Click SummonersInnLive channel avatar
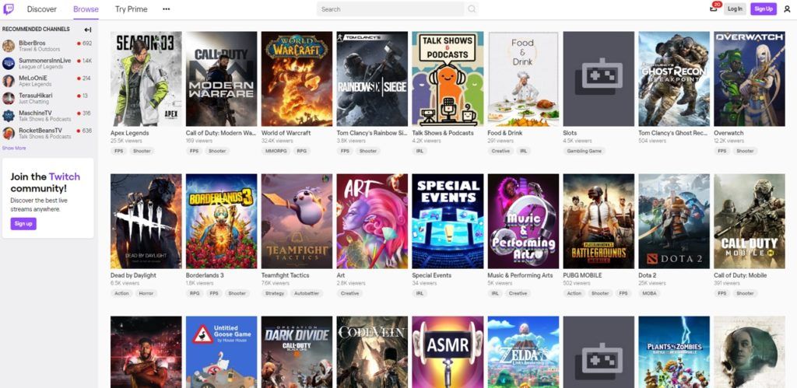 point(9,64)
